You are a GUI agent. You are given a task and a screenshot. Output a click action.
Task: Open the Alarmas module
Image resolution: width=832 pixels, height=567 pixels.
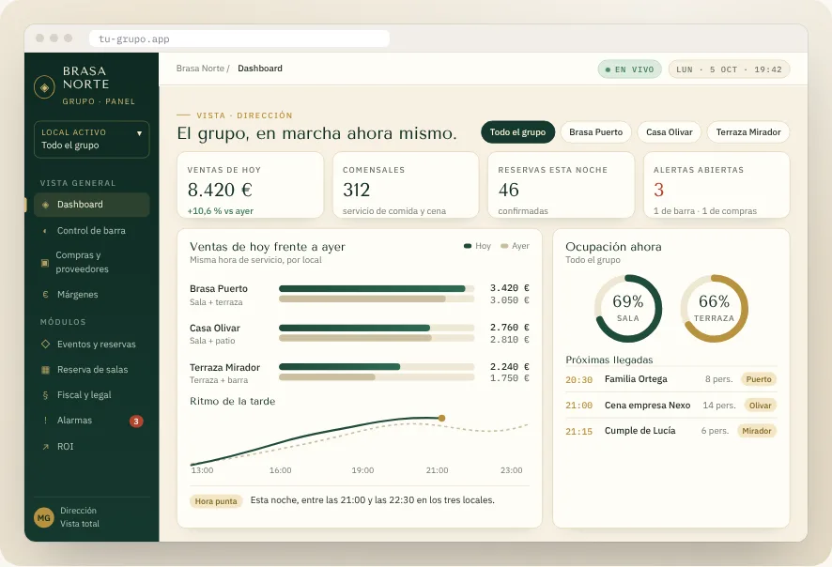coord(92,421)
